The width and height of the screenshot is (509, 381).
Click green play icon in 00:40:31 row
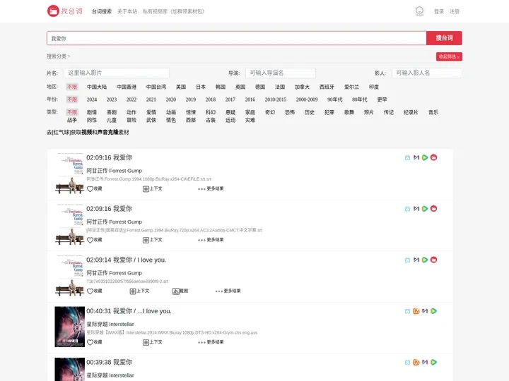[433, 311]
